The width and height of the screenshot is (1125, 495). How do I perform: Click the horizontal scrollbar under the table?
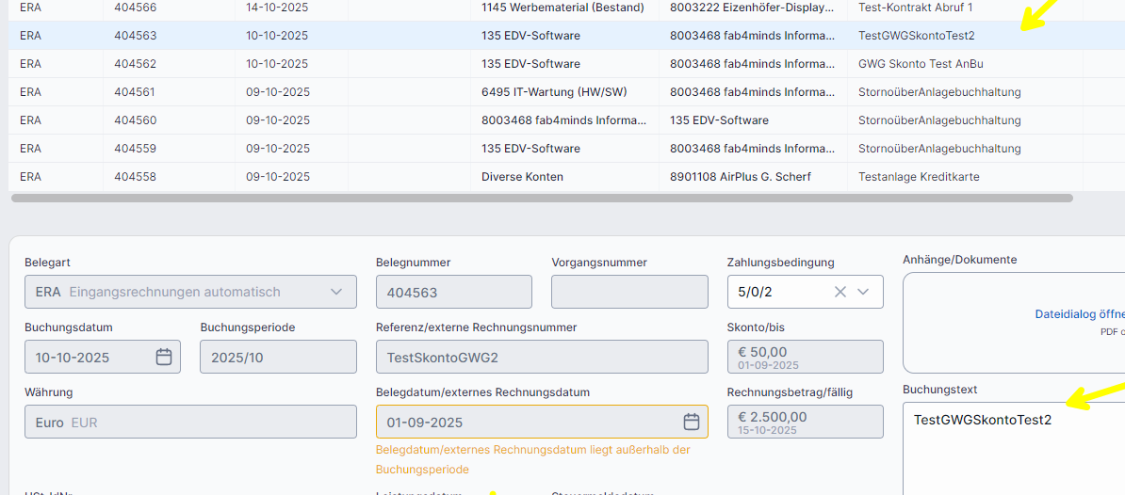[541, 199]
